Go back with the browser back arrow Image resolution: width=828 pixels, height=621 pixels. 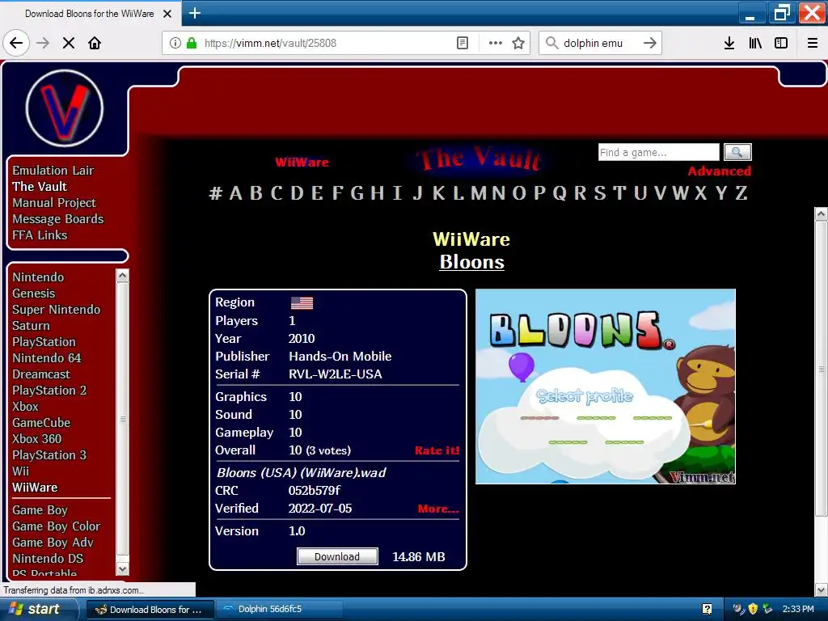pyautogui.click(x=16, y=43)
